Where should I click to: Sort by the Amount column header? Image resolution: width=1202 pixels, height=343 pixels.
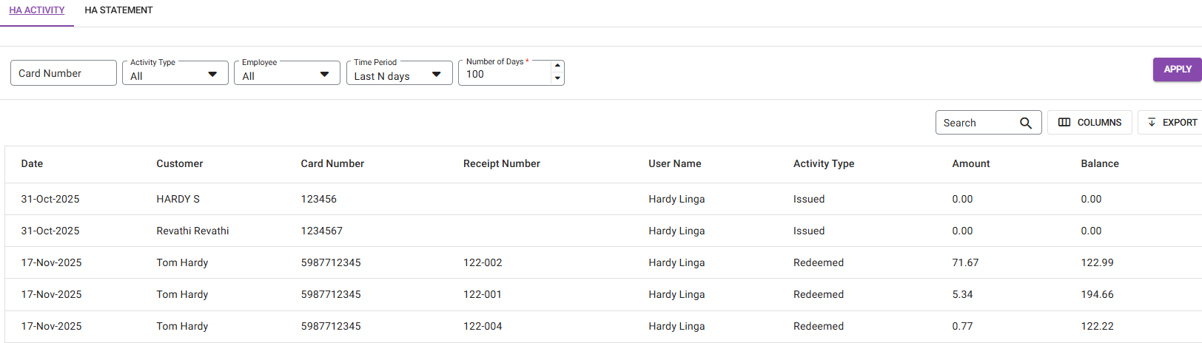[970, 164]
